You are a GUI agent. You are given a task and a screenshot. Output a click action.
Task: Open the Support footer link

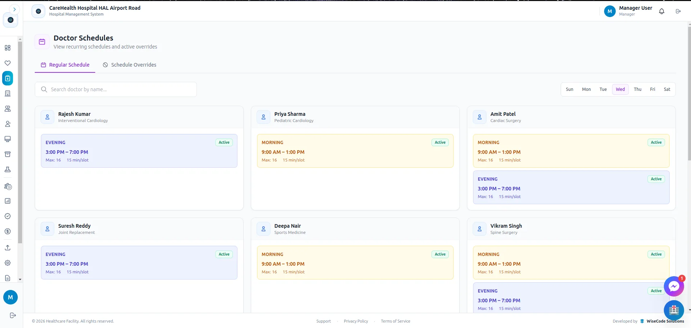point(324,321)
